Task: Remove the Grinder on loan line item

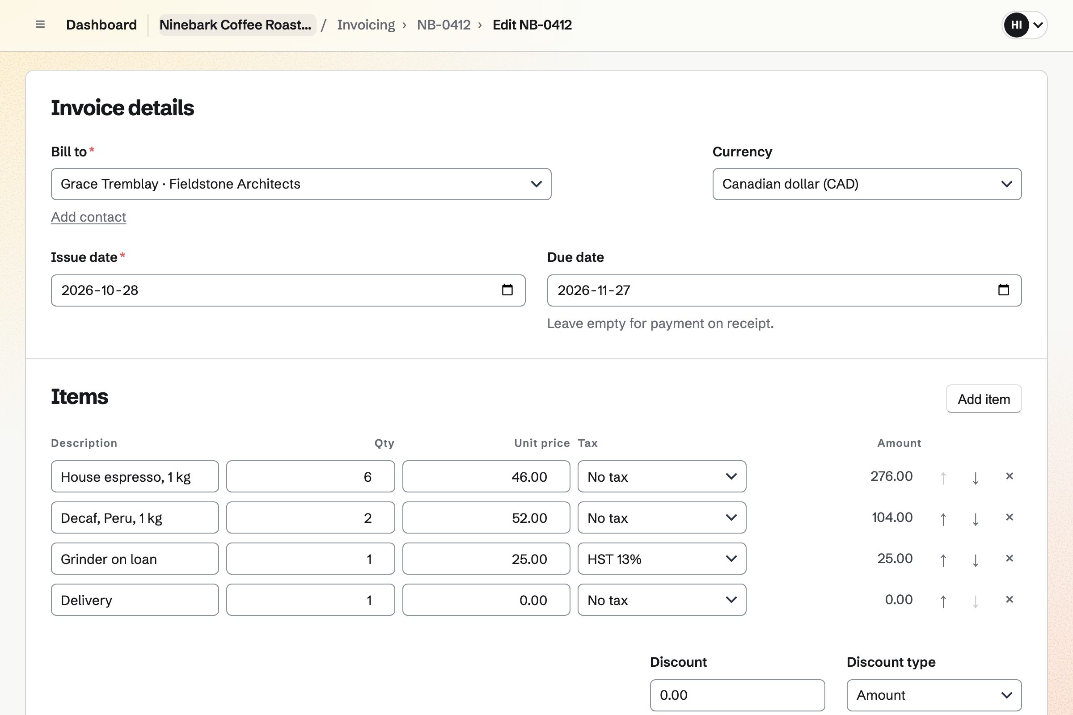Action: (1009, 558)
